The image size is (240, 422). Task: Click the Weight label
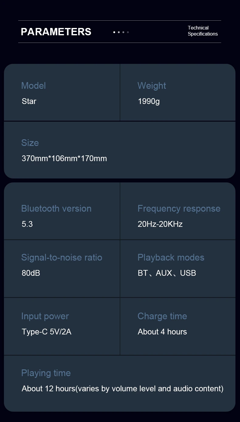152,86
